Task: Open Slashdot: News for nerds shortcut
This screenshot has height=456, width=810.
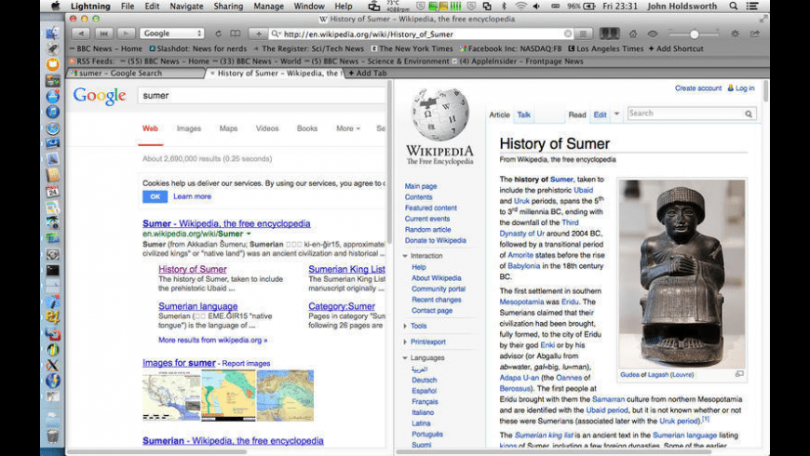Action: pos(198,48)
